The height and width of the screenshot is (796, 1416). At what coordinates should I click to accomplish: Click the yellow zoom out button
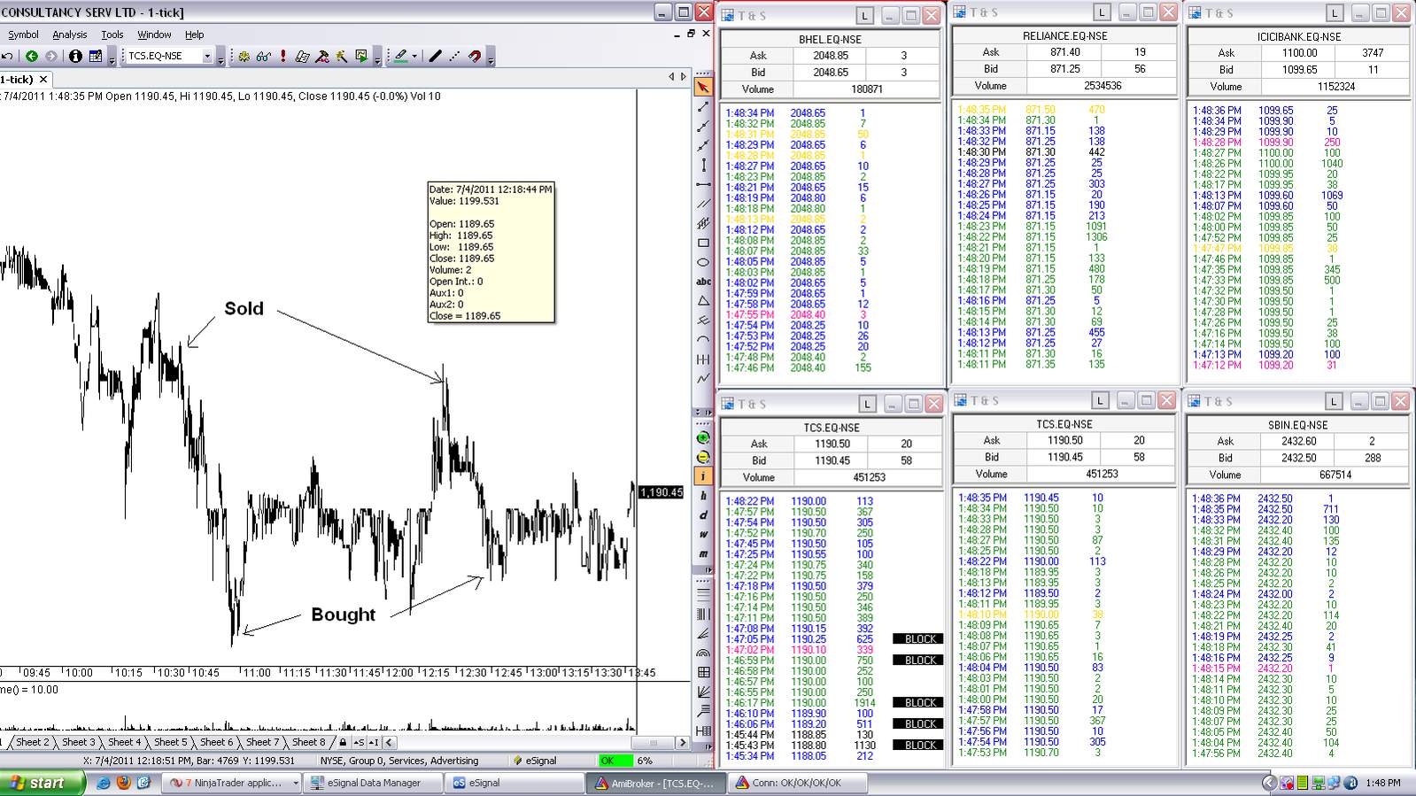point(703,458)
